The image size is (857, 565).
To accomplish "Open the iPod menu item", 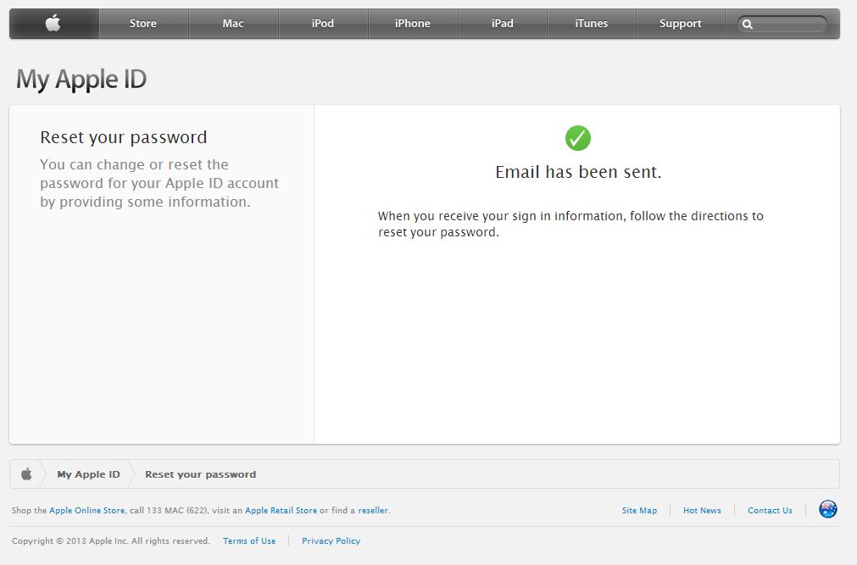I will coord(322,24).
